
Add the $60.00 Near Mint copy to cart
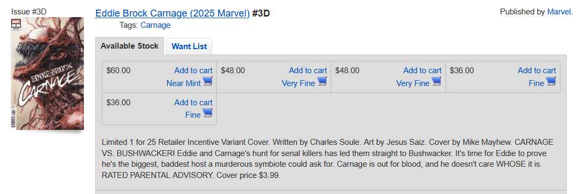coord(193,71)
